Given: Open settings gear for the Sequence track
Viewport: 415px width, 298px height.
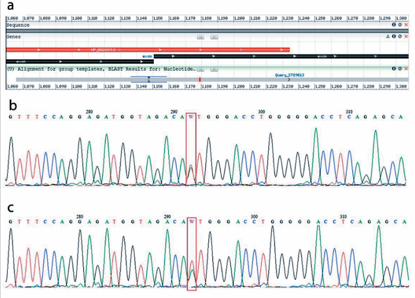Looking at the screenshot, I should [399, 25].
